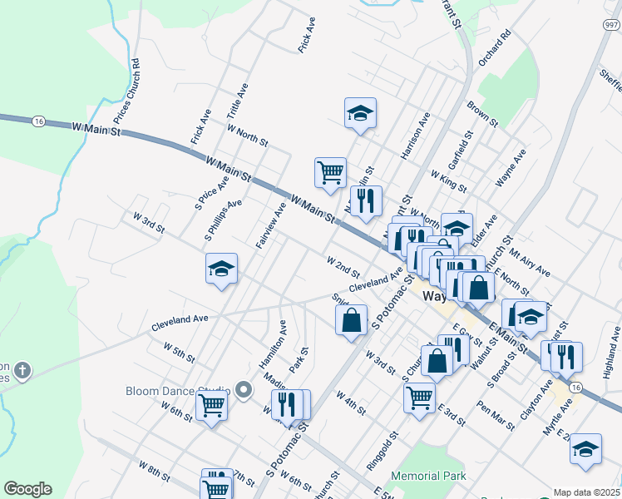Click the school marker beside Elder Ave
Image resolution: width=622 pixels, height=499 pixels.
pyautogui.click(x=457, y=229)
